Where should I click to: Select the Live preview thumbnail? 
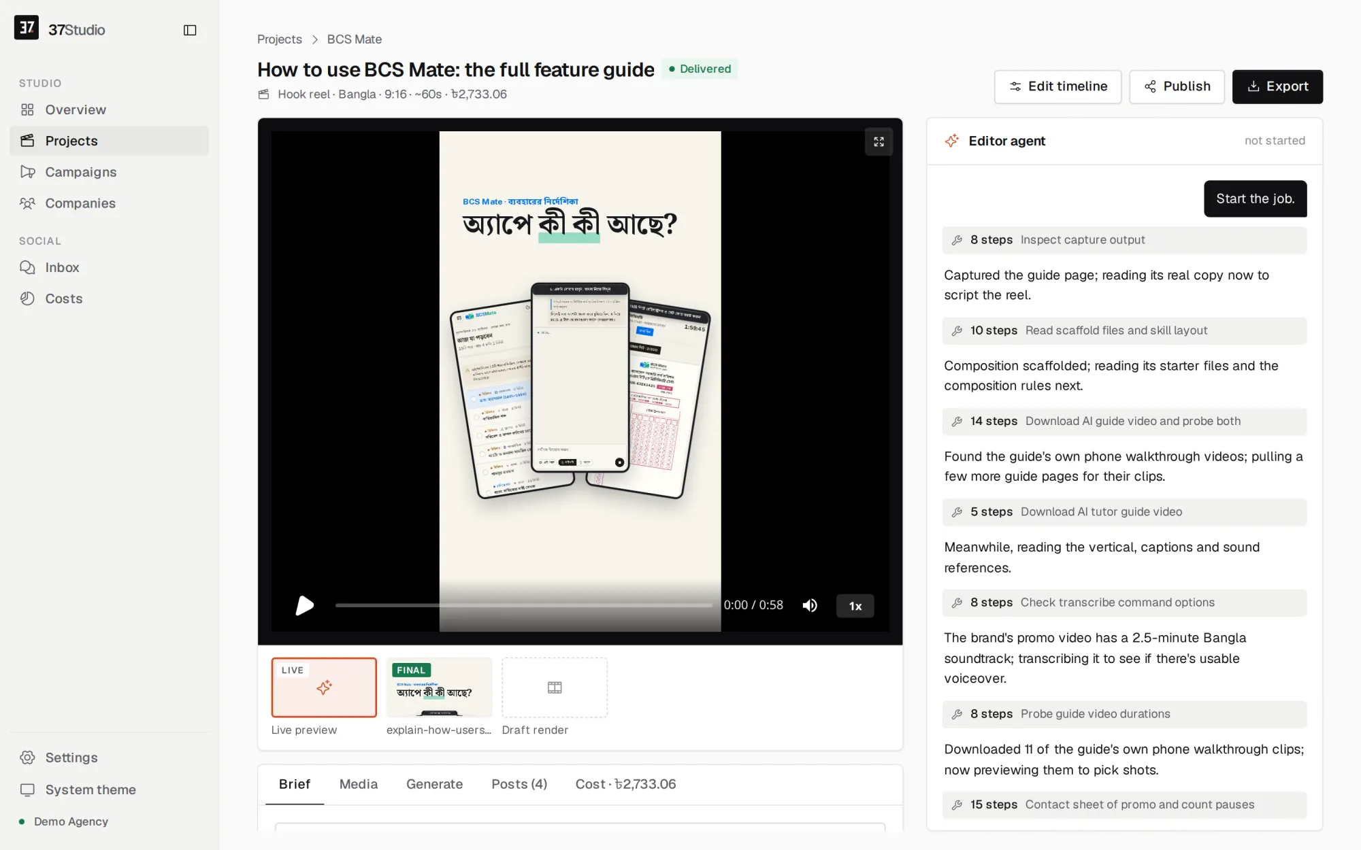(x=324, y=687)
